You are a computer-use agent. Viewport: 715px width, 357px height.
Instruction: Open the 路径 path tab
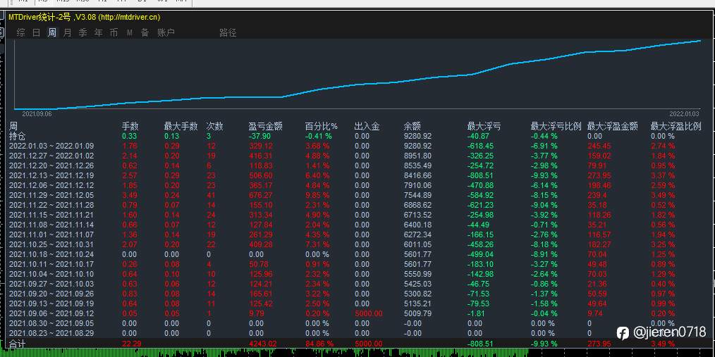228,33
